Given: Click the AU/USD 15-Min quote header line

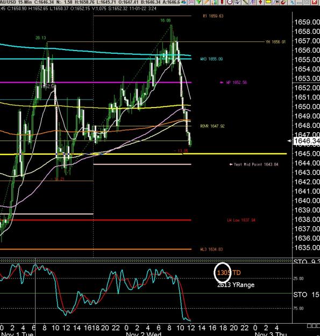Looking at the screenshot, I should point(90,2).
